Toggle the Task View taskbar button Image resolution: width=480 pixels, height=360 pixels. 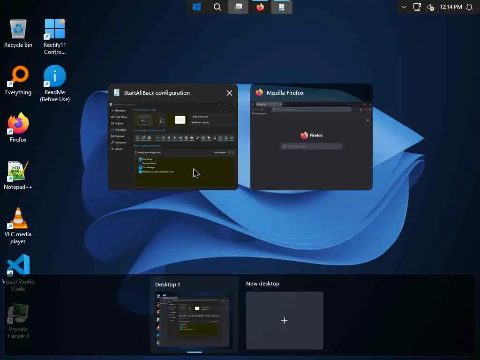(x=238, y=7)
